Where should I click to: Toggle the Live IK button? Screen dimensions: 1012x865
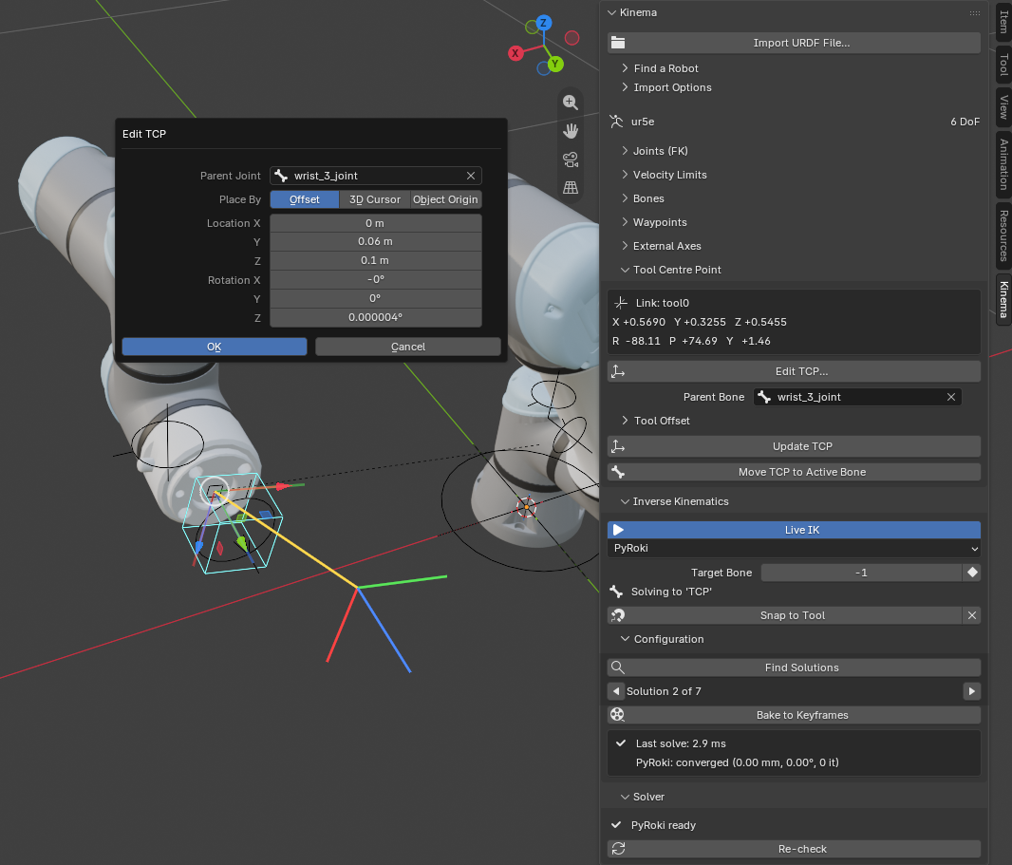pyautogui.click(x=794, y=530)
